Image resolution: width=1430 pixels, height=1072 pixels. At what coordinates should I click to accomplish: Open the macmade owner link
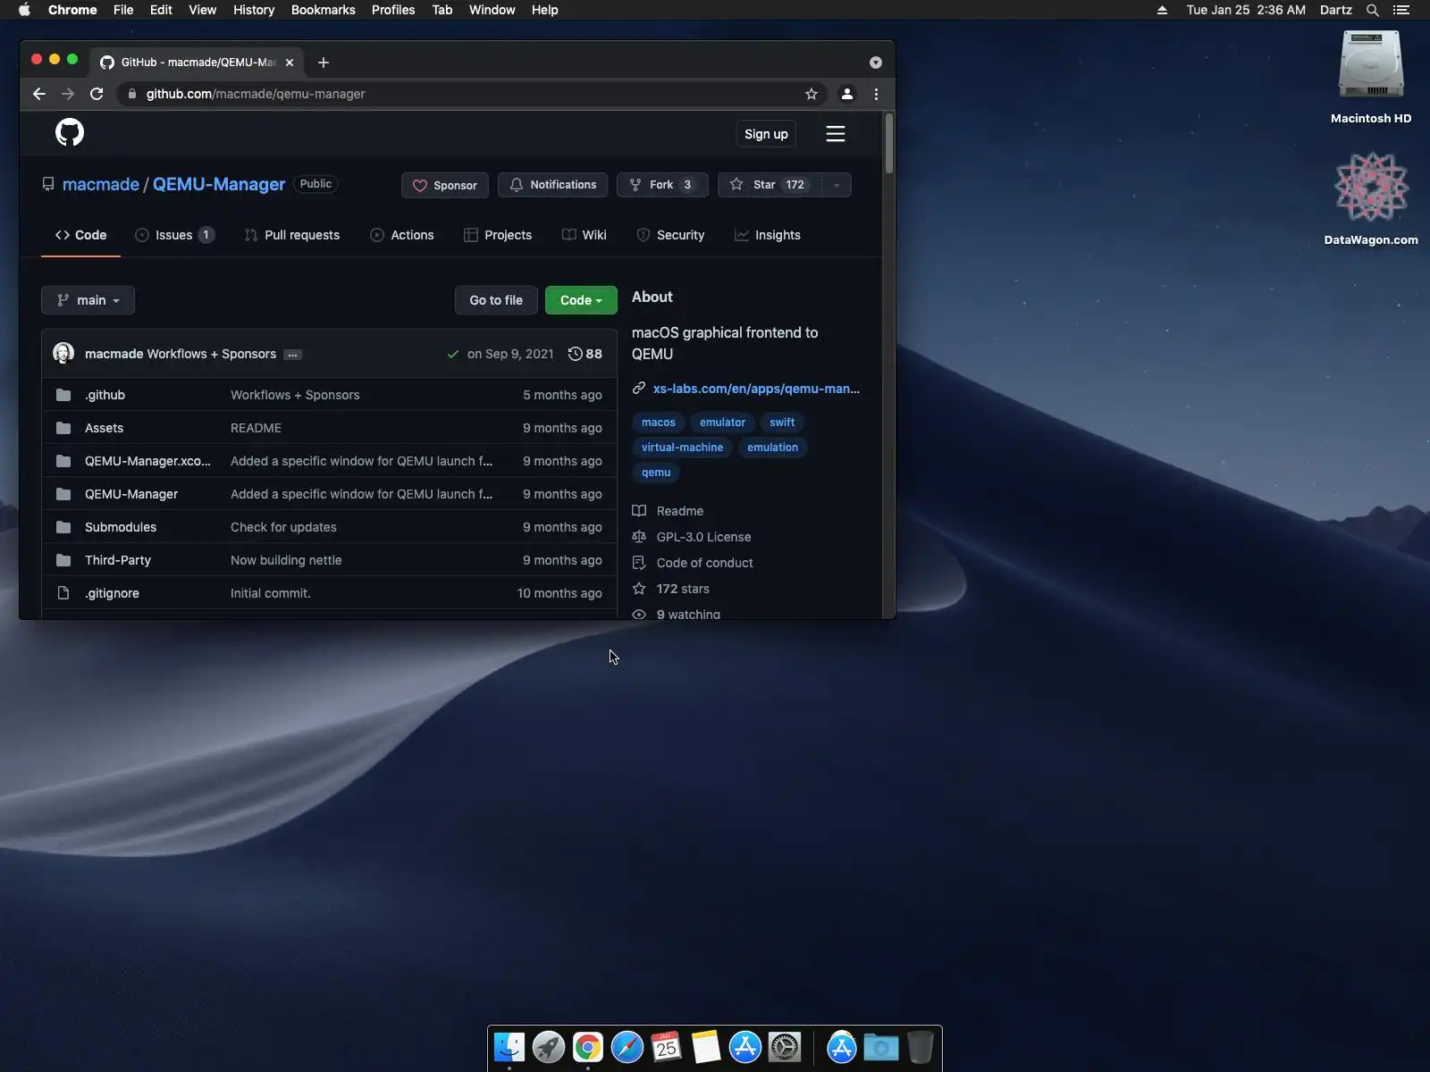tap(101, 184)
